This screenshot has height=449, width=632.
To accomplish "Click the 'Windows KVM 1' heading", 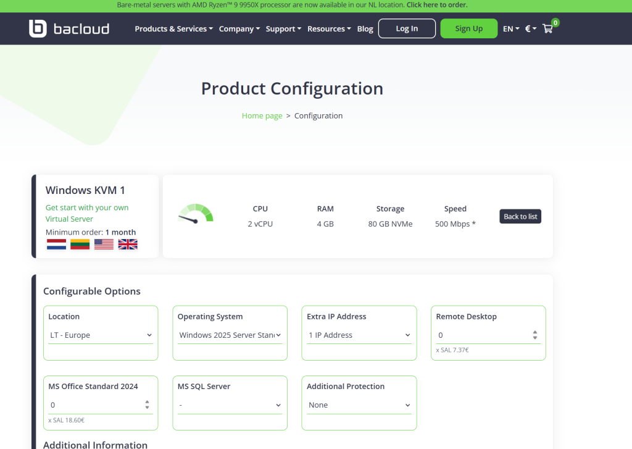I will [85, 190].
